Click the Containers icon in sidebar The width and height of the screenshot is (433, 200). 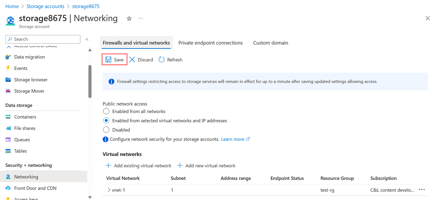[x=8, y=117]
